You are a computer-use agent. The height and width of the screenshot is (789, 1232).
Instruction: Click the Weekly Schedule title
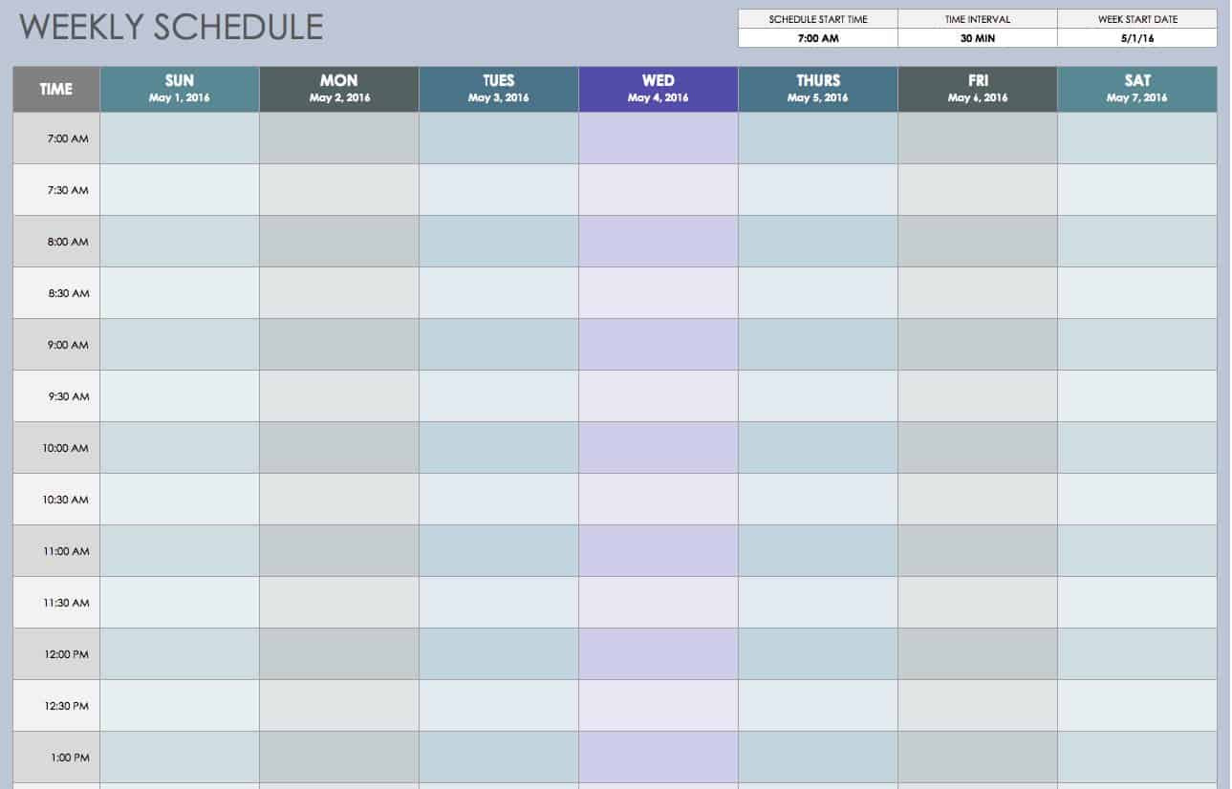(x=171, y=27)
